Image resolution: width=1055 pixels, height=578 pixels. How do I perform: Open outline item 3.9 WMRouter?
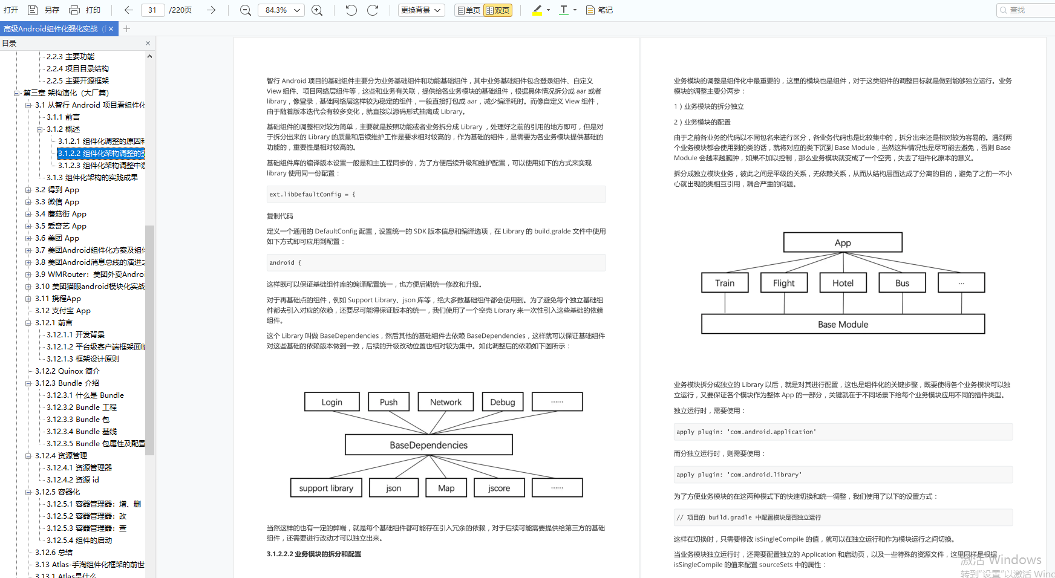point(90,274)
